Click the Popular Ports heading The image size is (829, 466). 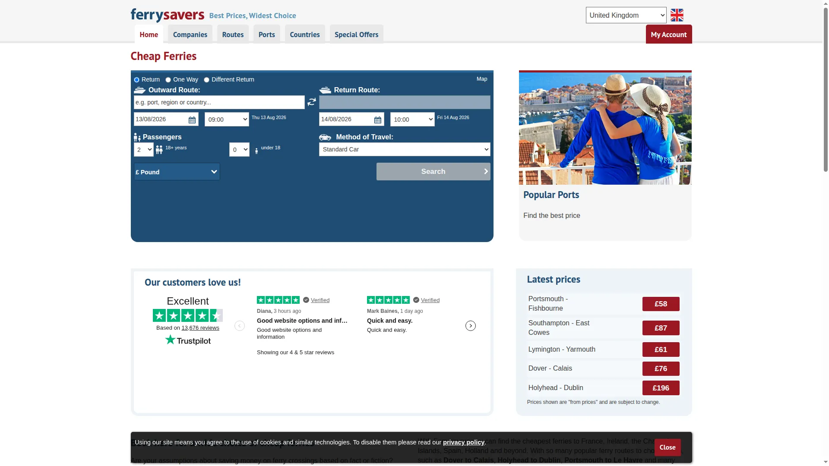pos(551,195)
